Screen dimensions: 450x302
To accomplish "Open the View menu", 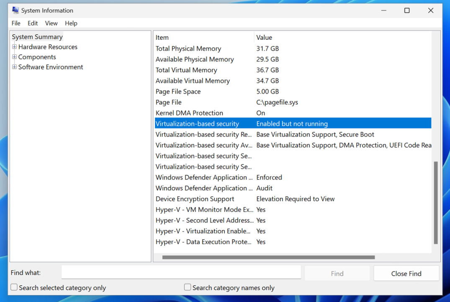I will tap(51, 23).
